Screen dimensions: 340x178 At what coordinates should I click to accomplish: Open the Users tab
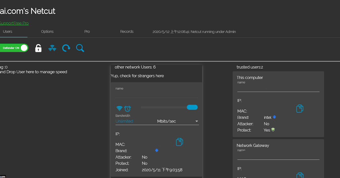(x=8, y=32)
